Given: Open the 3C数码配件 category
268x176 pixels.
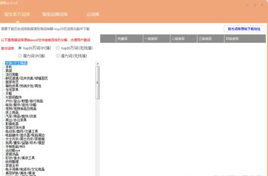Looking at the screenshot, I should click(x=14, y=97).
